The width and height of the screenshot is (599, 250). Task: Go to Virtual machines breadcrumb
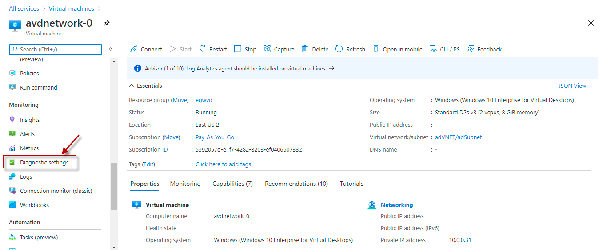coord(72,8)
